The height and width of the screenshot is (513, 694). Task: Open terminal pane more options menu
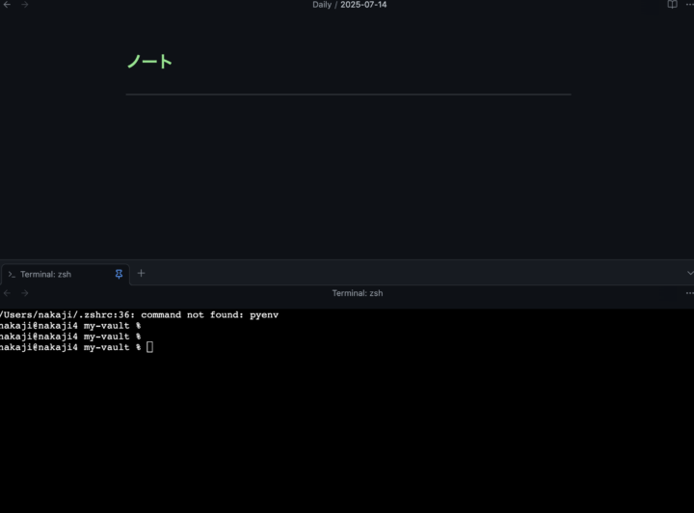tap(689, 293)
